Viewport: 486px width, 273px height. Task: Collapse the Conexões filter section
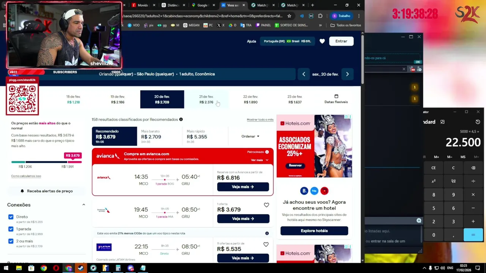point(84,205)
